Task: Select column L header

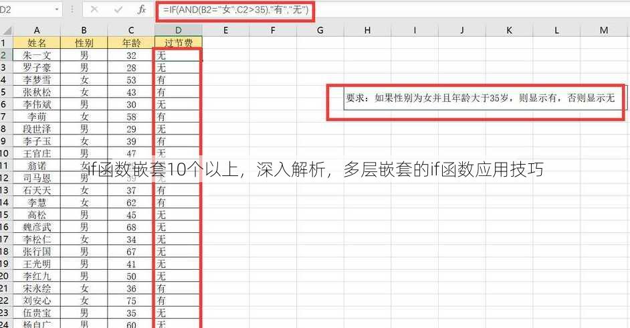Action: click(x=556, y=30)
